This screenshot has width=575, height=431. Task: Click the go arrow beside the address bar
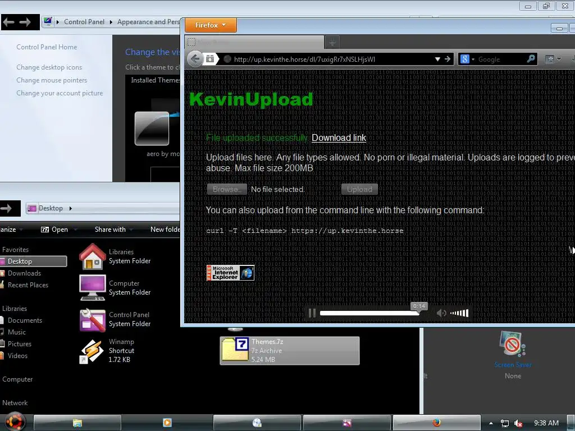coord(448,59)
